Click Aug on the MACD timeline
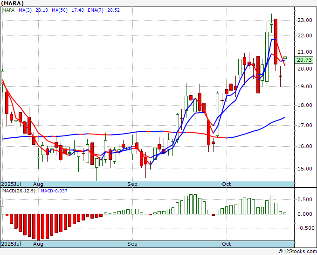 pyautogui.click(x=38, y=244)
